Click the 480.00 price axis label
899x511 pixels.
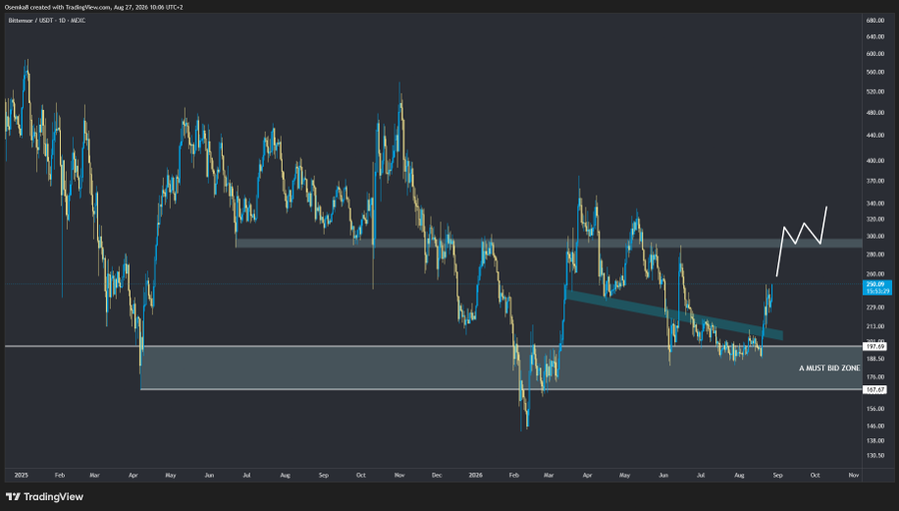(875, 113)
